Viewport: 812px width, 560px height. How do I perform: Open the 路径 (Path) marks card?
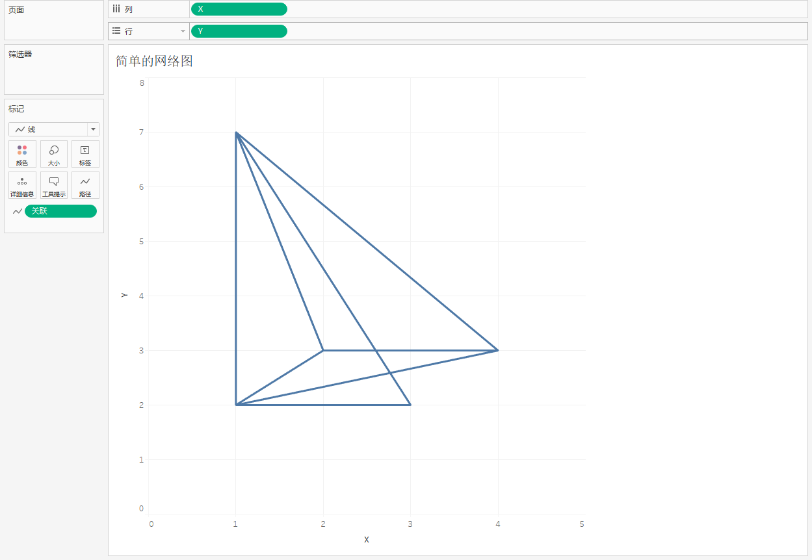(85, 185)
